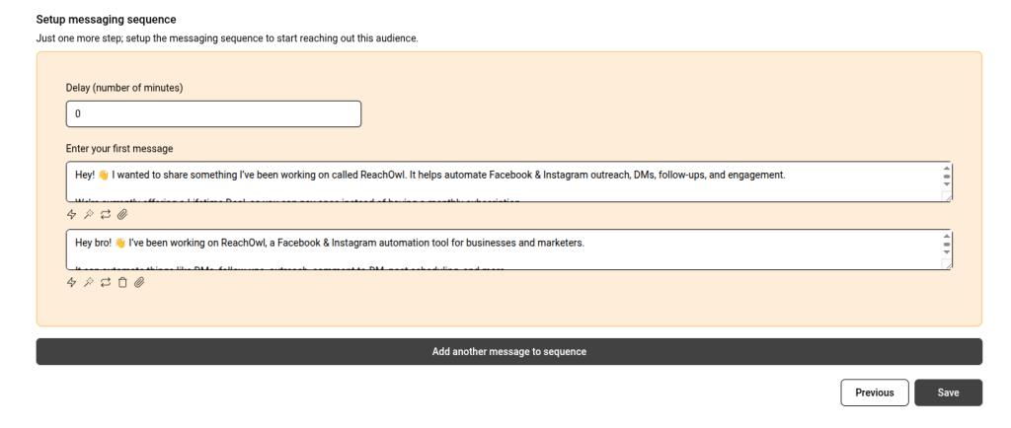Screen dimensions: 1011x428
Task: Click Add another message to sequence
Action: tap(508, 351)
